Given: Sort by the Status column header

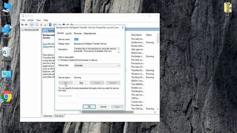Looking at the screenshot, I should [149, 35].
